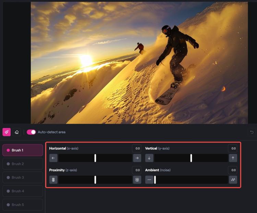Screen dimensions: 257x213
Task: Click the Vertical up arrow button
Action: click(233, 158)
